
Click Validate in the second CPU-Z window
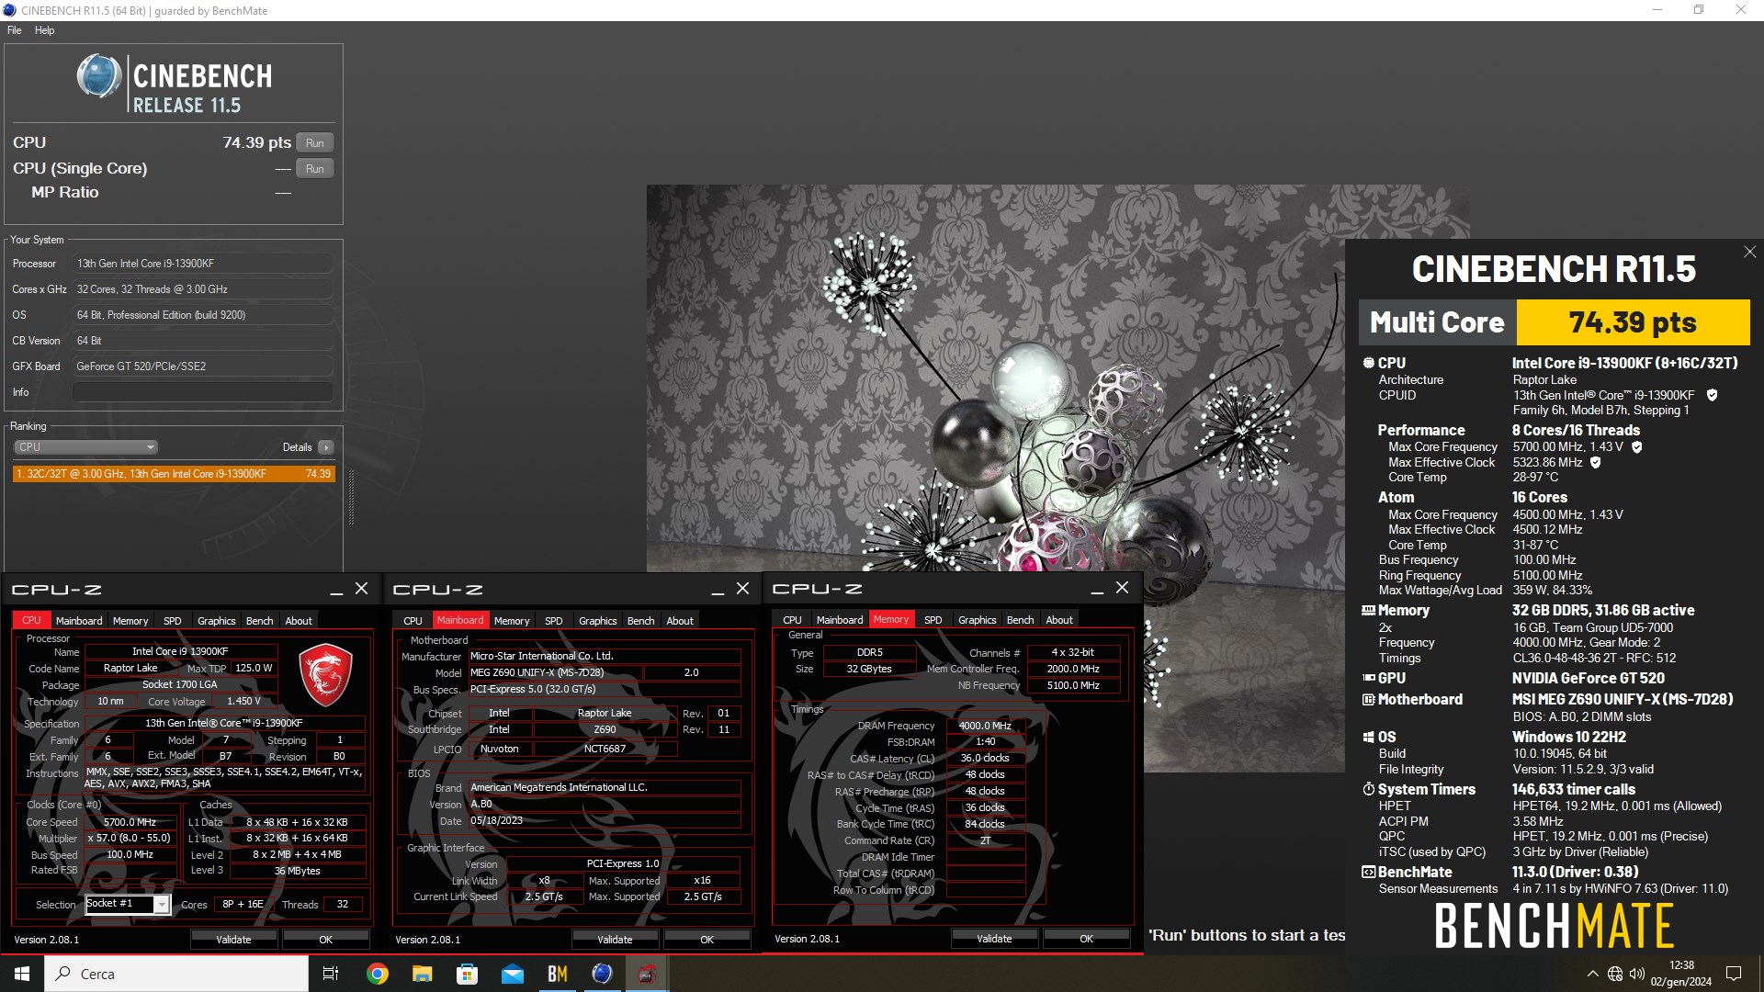coord(615,940)
